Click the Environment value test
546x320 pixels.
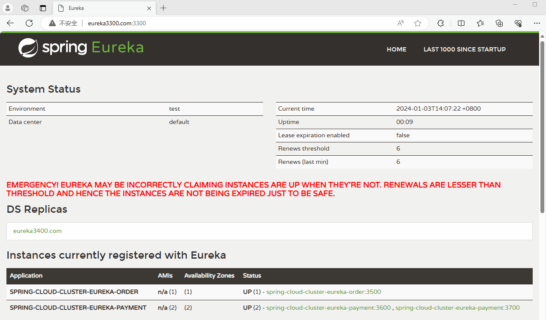pyautogui.click(x=174, y=109)
